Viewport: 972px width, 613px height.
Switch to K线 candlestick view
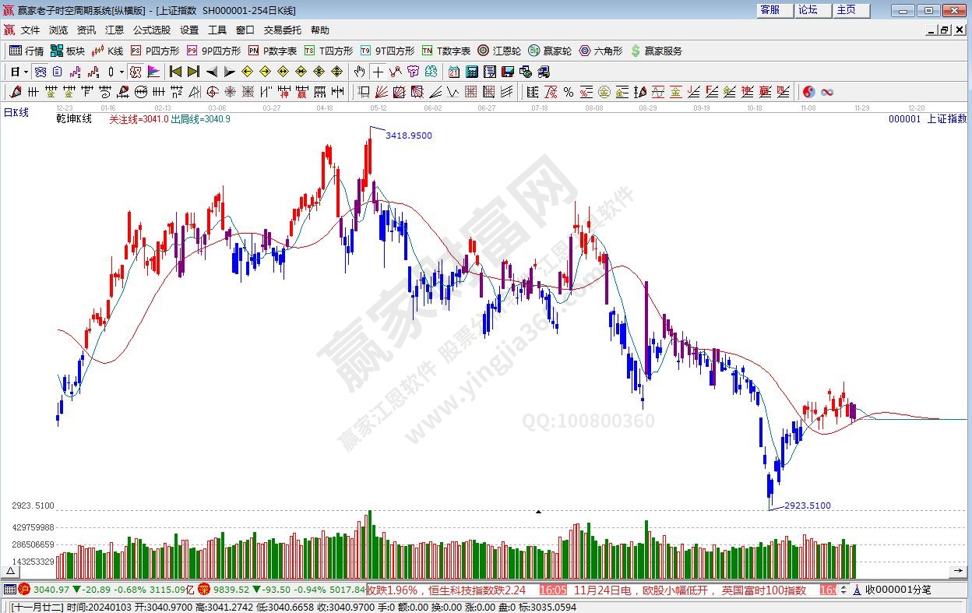tap(107, 51)
